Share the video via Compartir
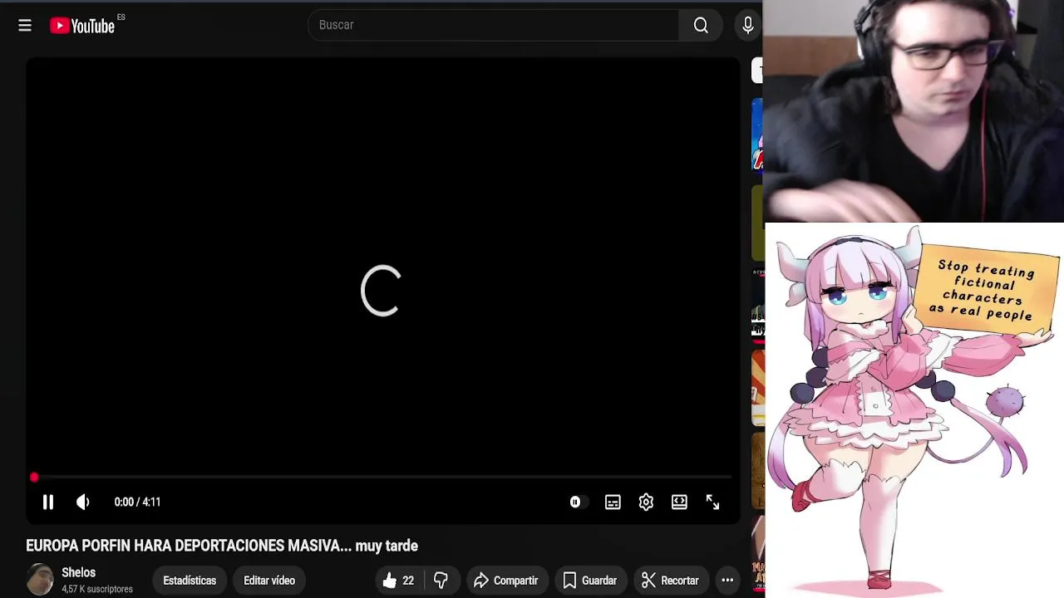This screenshot has height=598, width=1064. point(506,581)
